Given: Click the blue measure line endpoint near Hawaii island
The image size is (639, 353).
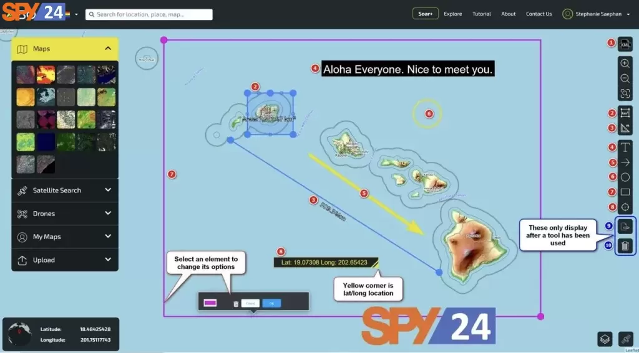Looking at the screenshot, I should pos(439,273).
